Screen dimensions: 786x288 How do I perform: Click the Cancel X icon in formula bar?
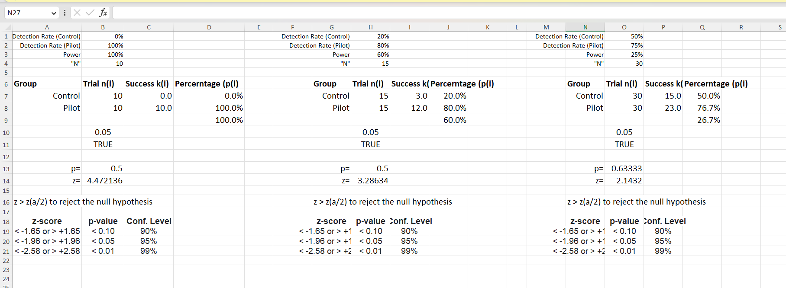click(x=77, y=13)
